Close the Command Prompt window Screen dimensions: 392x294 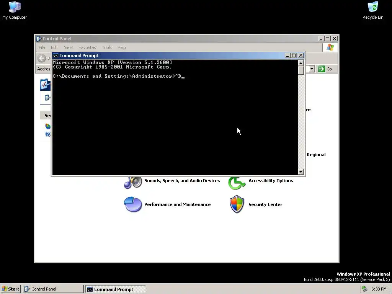coord(301,56)
